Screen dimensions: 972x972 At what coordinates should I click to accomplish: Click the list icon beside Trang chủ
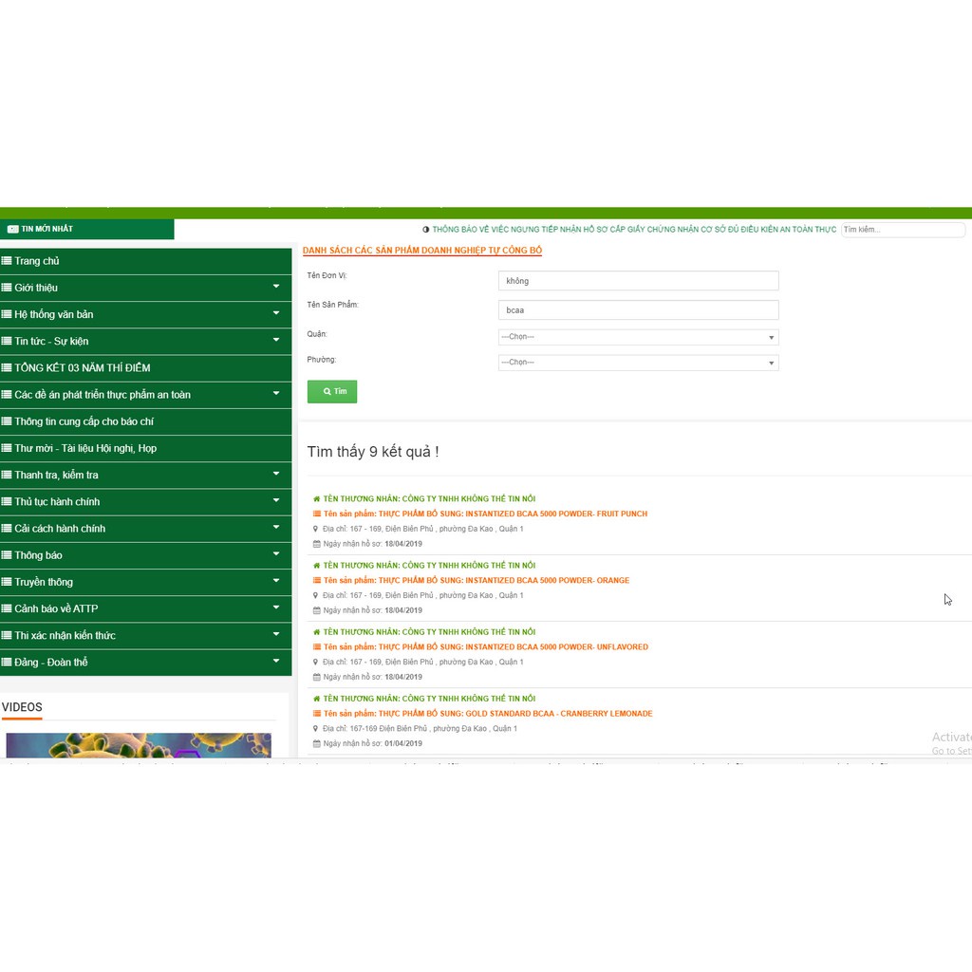7,261
